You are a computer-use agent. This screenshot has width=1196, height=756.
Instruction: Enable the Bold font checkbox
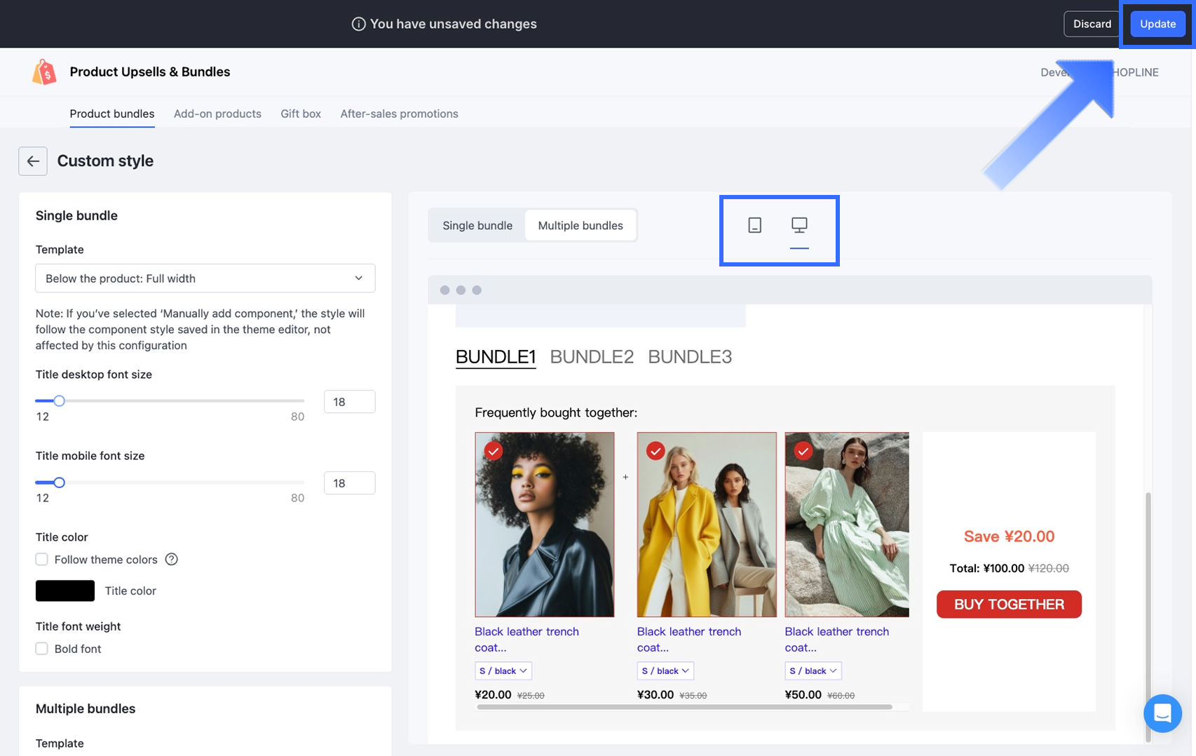pyautogui.click(x=42, y=649)
